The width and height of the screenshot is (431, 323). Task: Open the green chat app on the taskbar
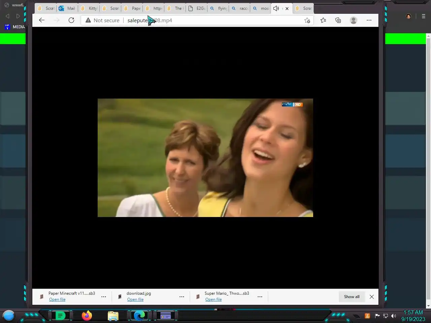tap(60, 316)
